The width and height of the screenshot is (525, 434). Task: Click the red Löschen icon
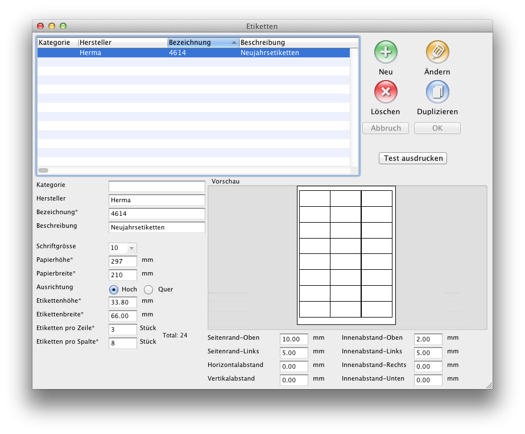[386, 91]
